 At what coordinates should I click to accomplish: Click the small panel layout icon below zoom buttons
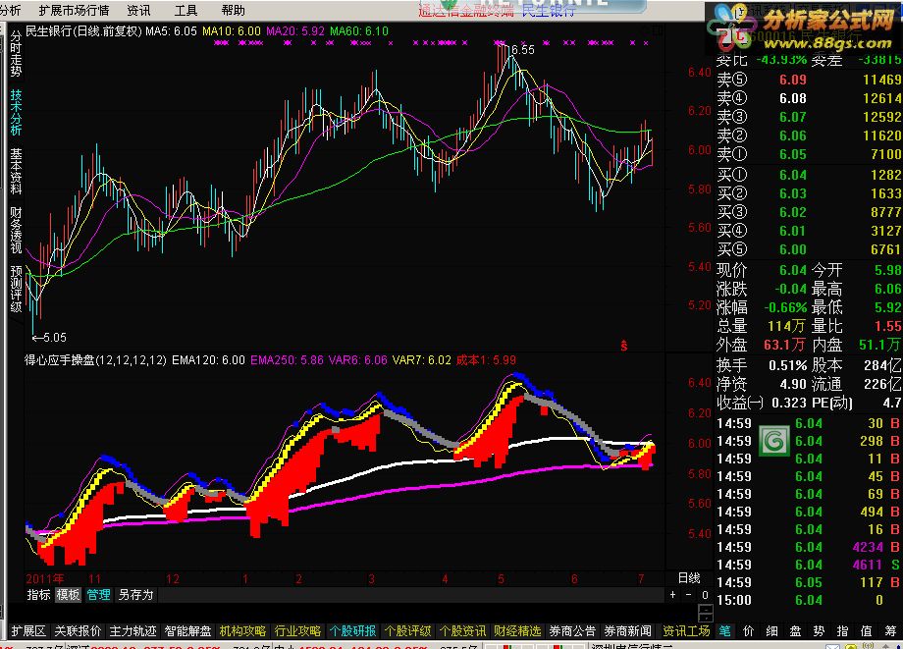tap(706, 613)
